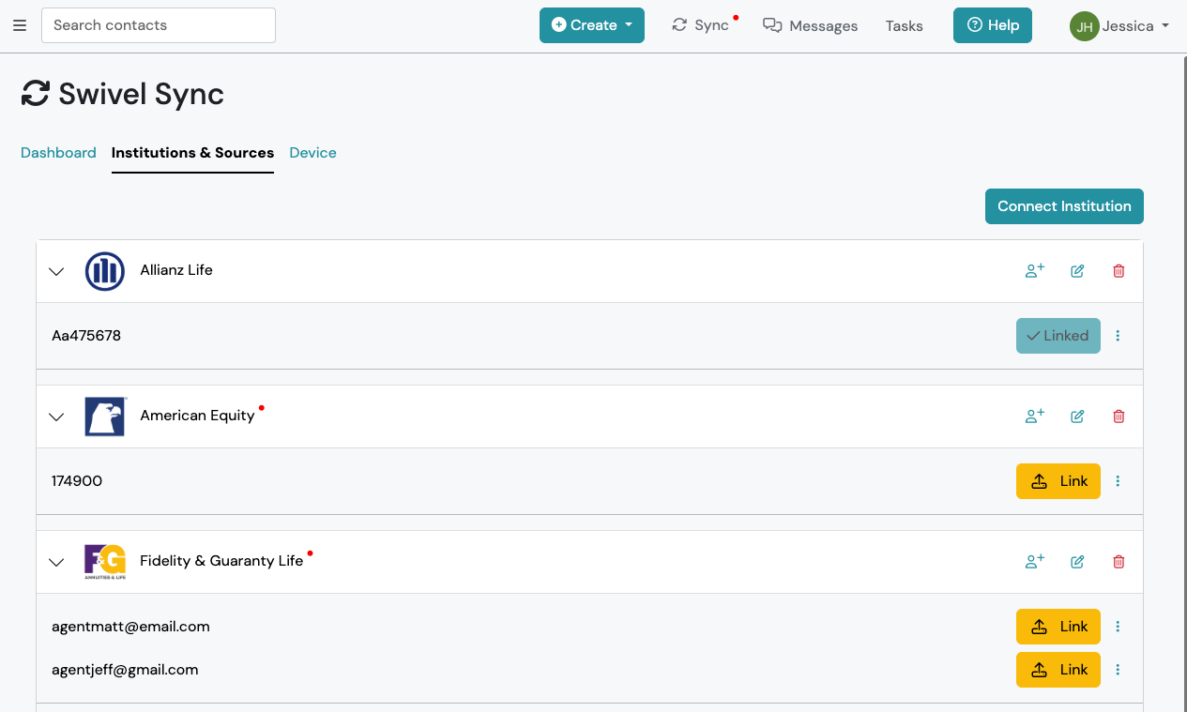Click Link for agentmatt@email.com
This screenshot has height=712, width=1187.
[x=1058, y=627]
